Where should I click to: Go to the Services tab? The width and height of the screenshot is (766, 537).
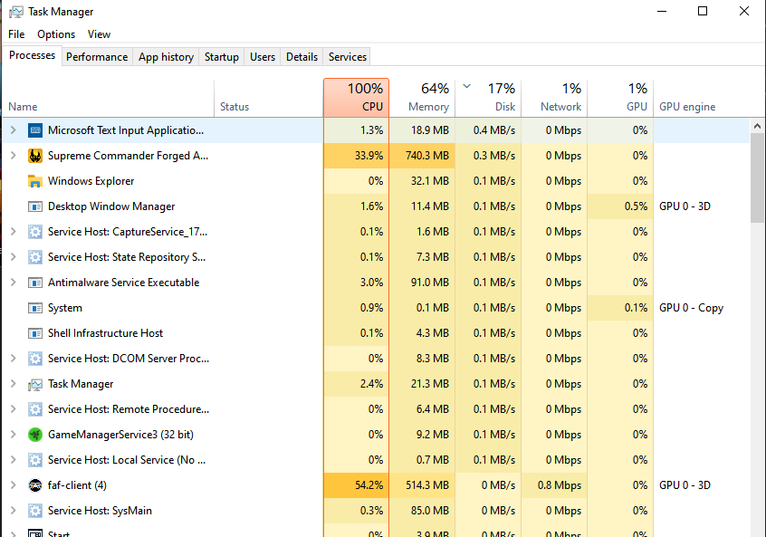348,57
